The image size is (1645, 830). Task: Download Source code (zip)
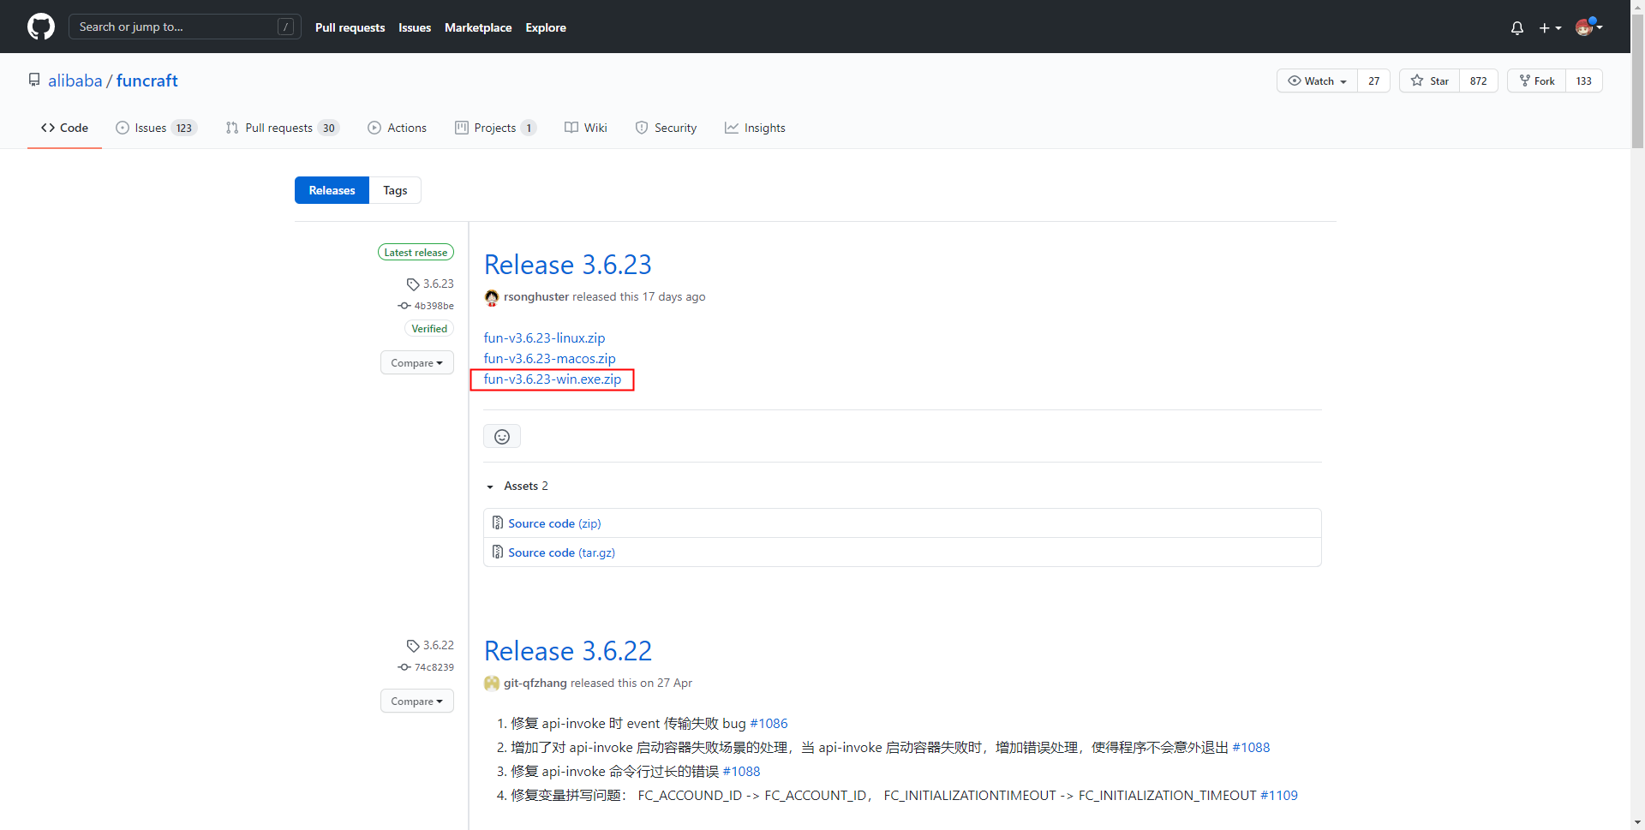pyautogui.click(x=554, y=523)
